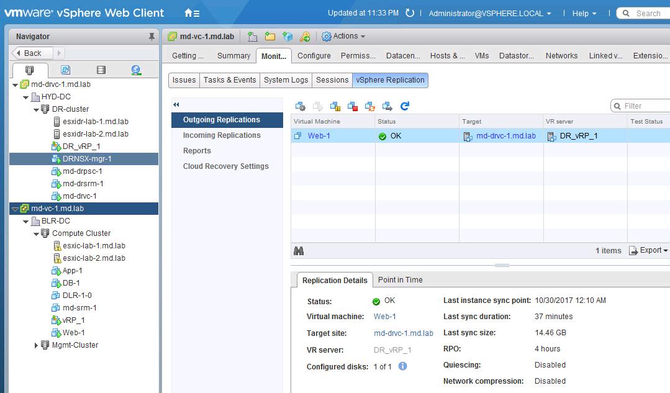Collapse the Compute Cluster node
Screen dimensions: 670x393
pyautogui.click(x=36, y=233)
